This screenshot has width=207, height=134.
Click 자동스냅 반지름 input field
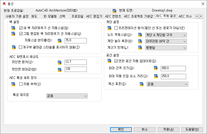pyautogui.click(x=76, y=41)
